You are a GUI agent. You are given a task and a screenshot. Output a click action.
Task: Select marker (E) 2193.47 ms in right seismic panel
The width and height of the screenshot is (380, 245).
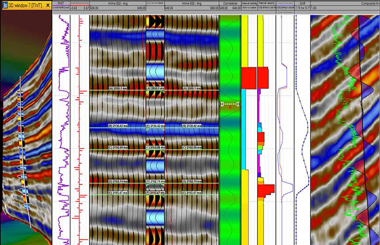coord(192,193)
